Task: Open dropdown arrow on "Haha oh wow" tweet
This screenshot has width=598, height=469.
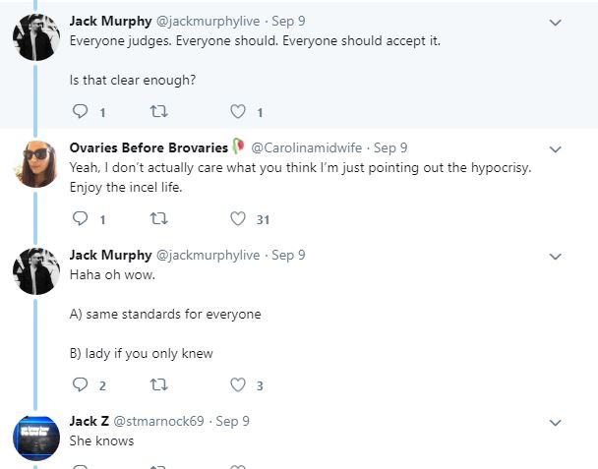Action: point(555,256)
